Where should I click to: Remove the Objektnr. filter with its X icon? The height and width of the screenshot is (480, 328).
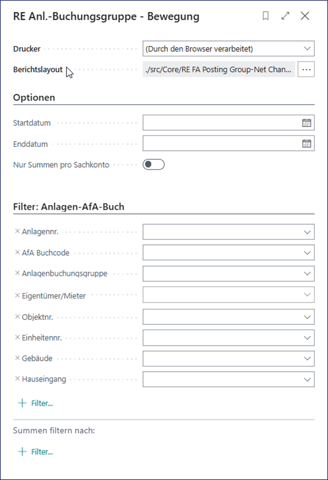tap(17, 316)
